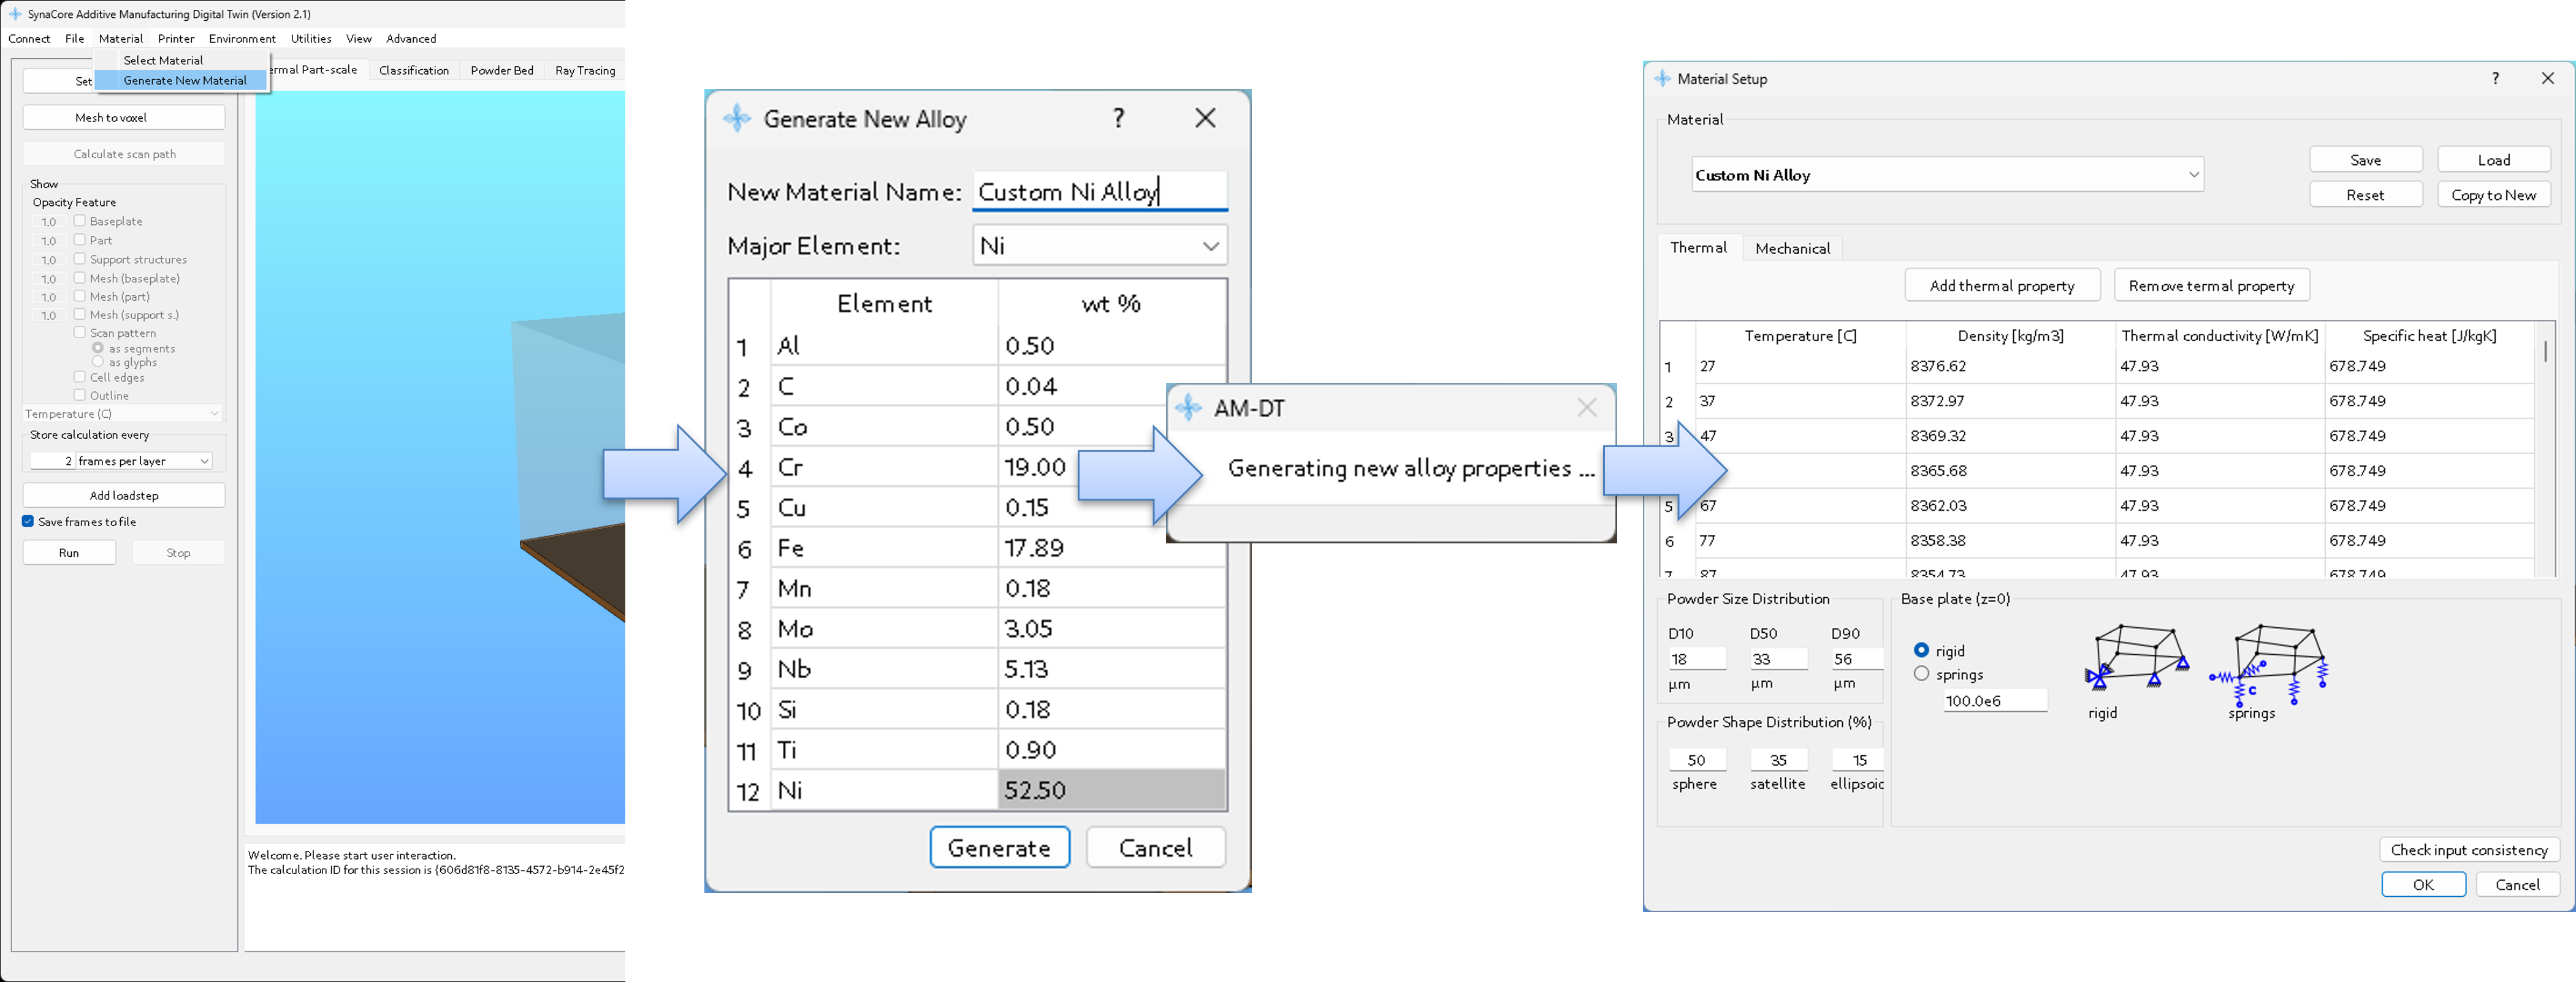2576x982 pixels.
Task: Click the Run button
Action: coord(69,553)
